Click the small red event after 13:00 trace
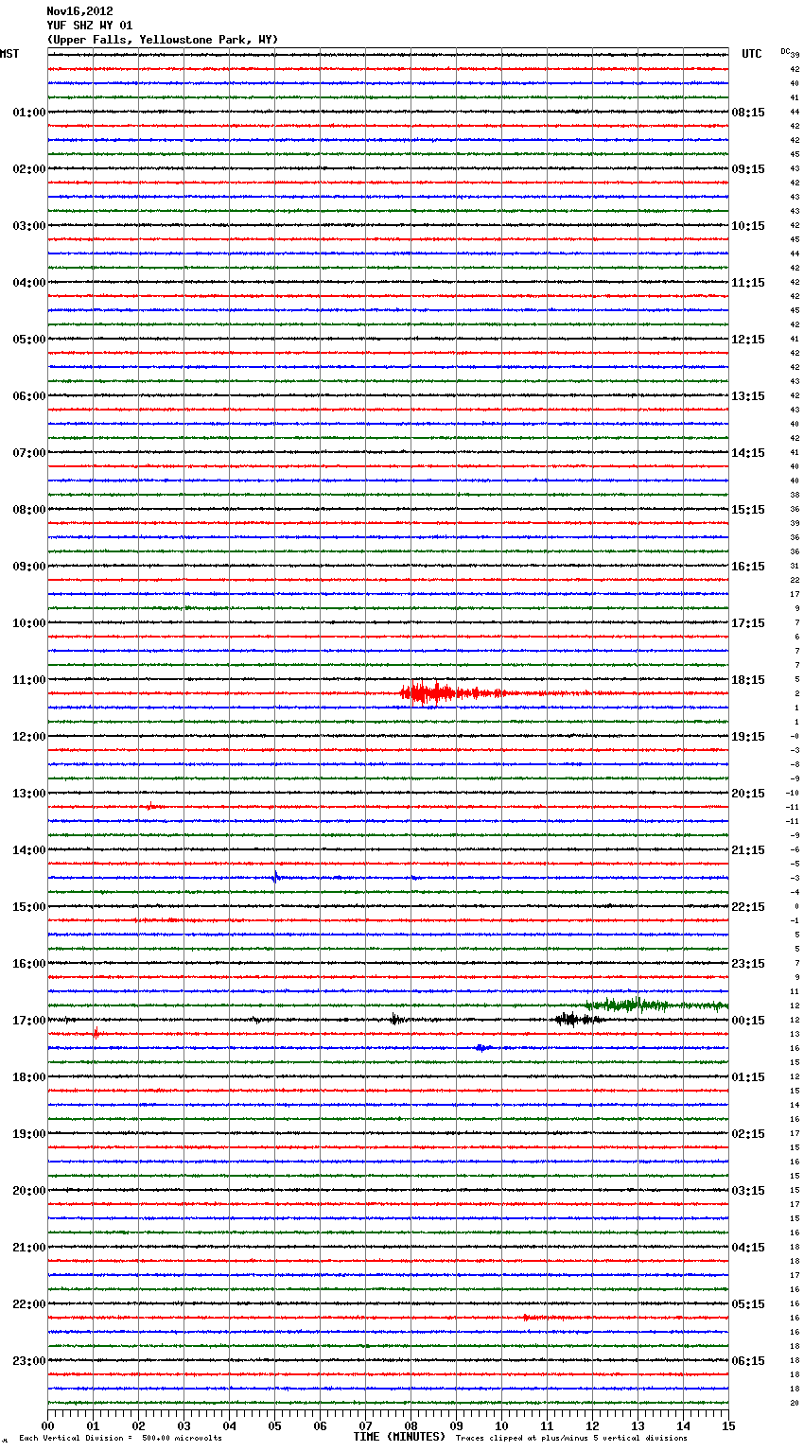Screen dimensions: 804x1451 (x=150, y=807)
